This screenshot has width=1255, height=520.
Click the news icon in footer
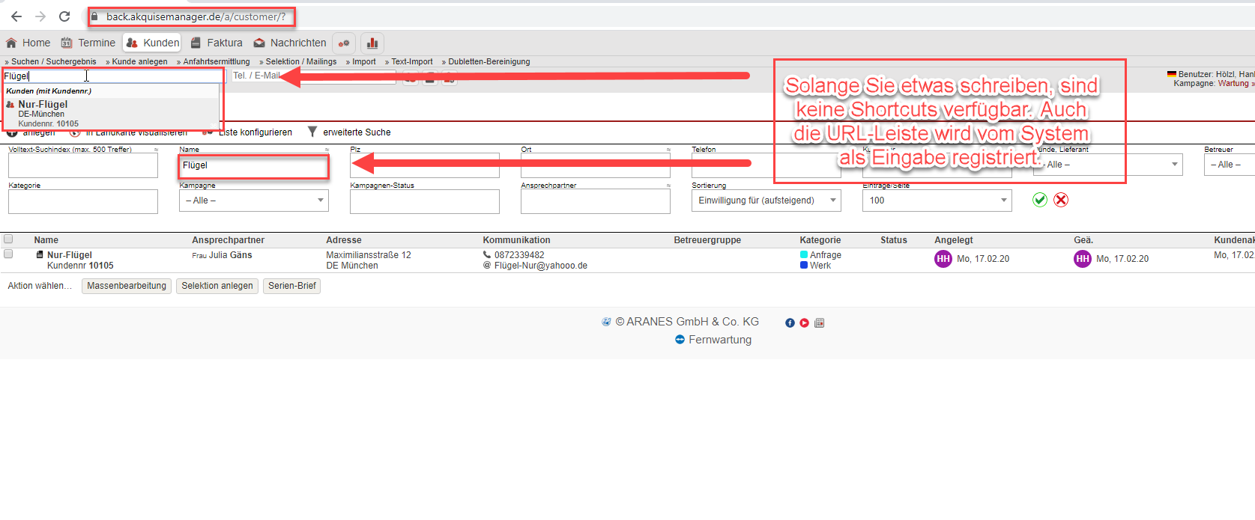pyautogui.click(x=819, y=323)
